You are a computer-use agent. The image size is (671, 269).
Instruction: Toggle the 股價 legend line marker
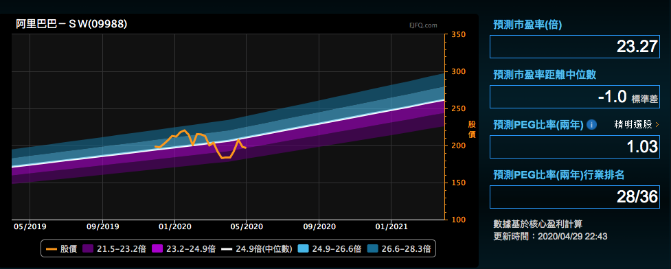[52, 249]
